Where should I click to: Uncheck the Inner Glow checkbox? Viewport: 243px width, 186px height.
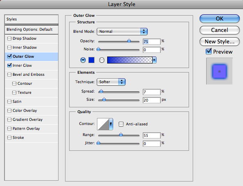9,66
